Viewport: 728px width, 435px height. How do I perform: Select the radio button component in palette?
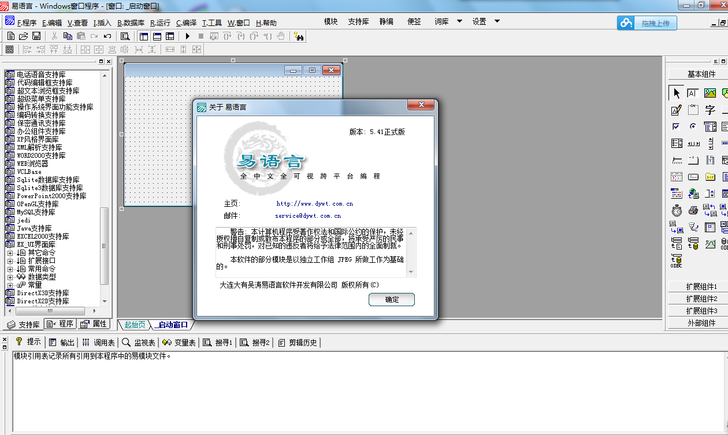[693, 127]
